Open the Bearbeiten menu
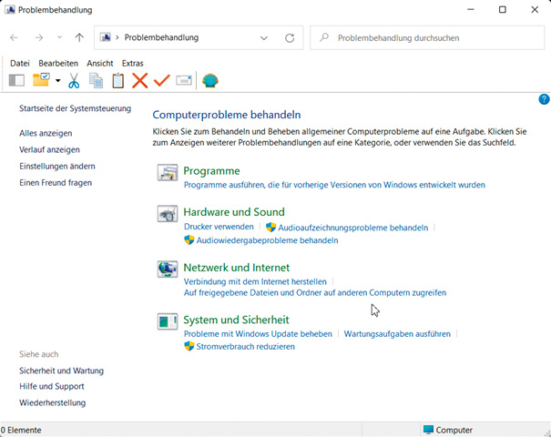The width and height of the screenshot is (551, 437). (x=58, y=63)
